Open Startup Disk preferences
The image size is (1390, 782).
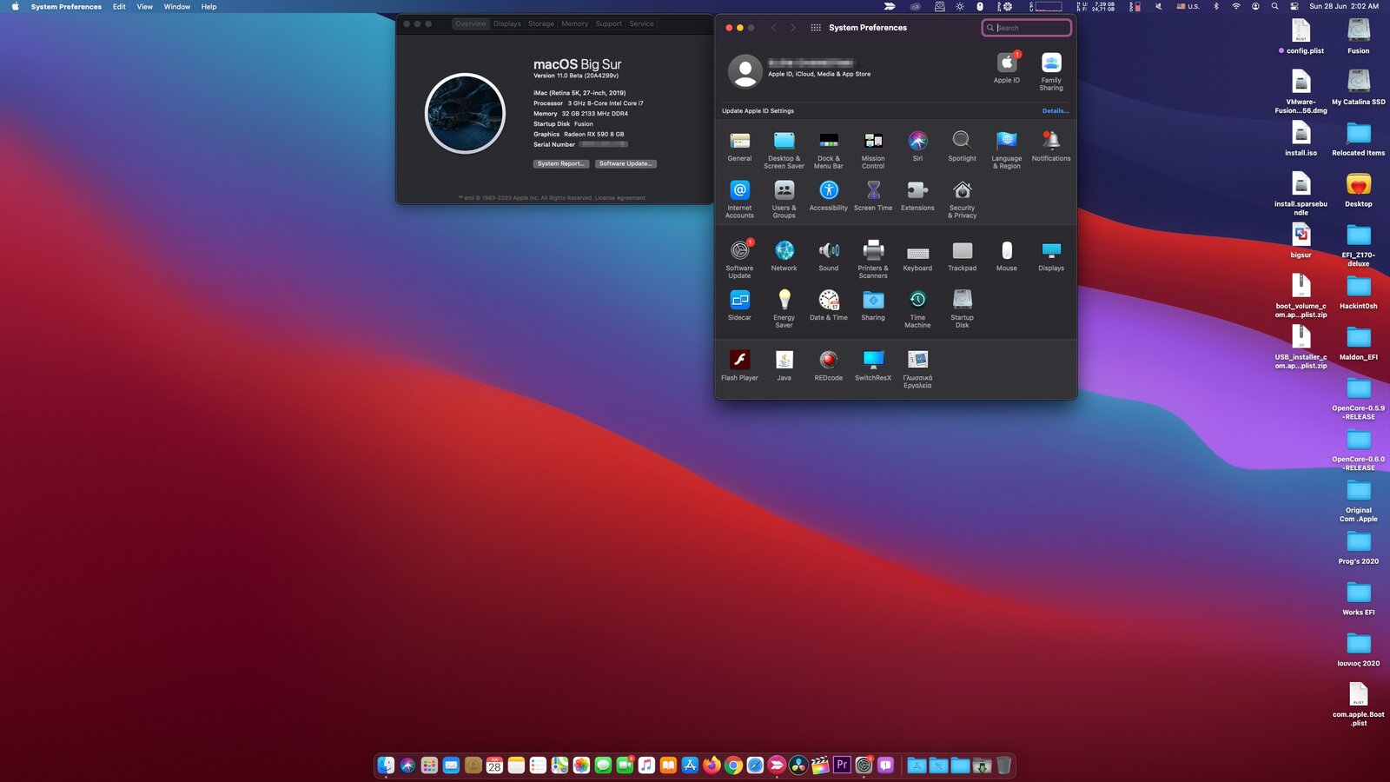click(x=962, y=300)
